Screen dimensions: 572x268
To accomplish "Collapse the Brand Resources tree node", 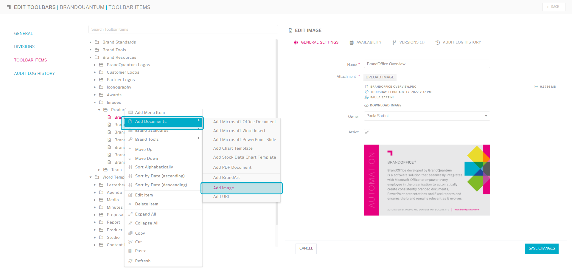I will 91,57.
